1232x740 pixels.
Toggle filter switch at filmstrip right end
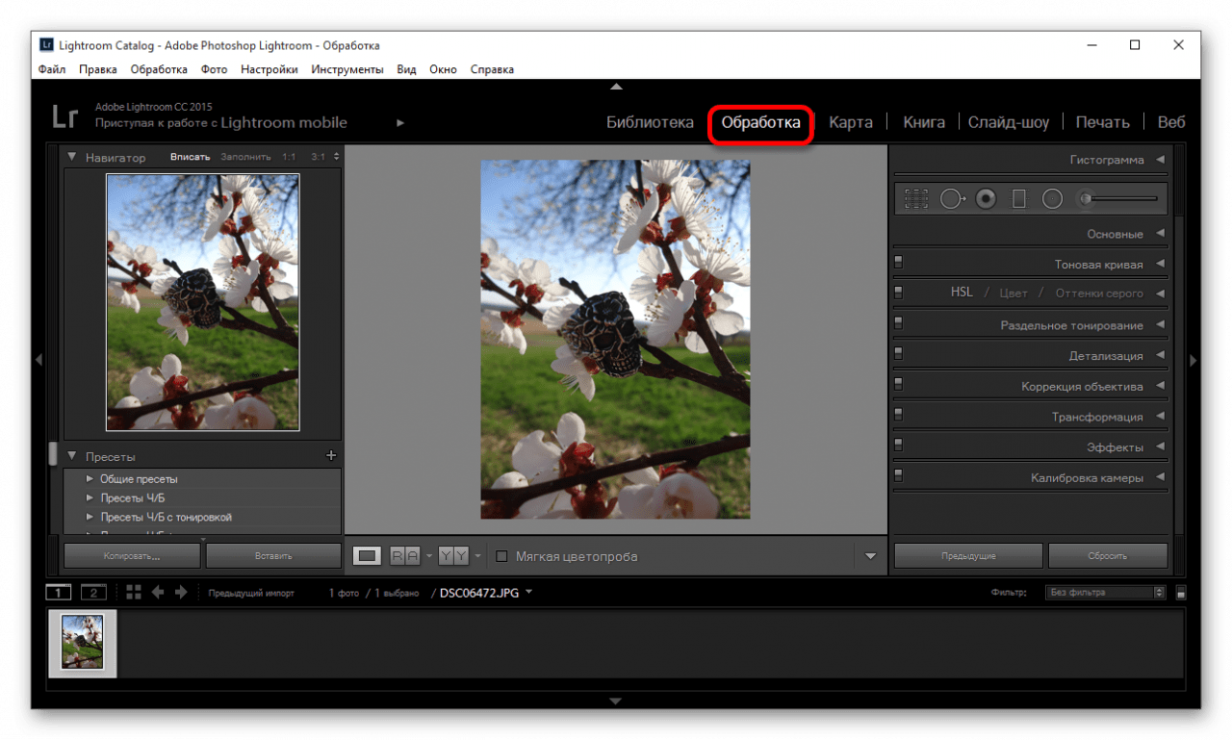(1181, 593)
